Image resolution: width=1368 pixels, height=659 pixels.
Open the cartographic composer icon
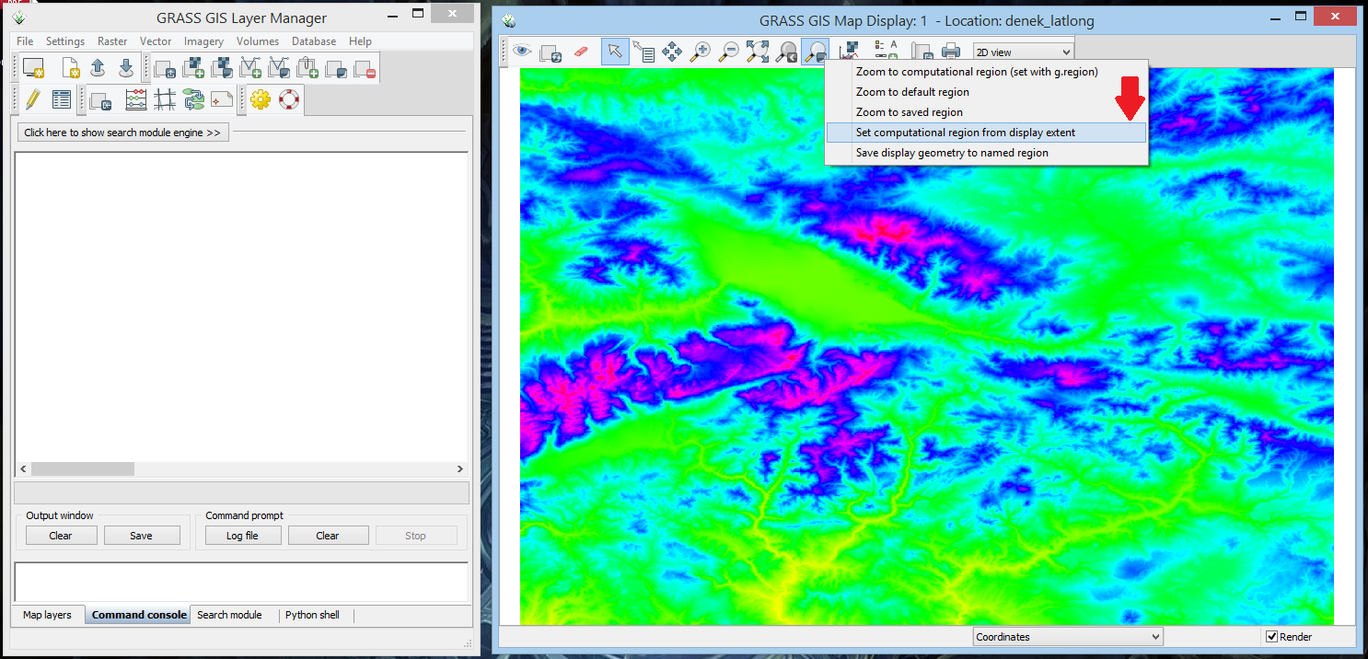pos(222,99)
